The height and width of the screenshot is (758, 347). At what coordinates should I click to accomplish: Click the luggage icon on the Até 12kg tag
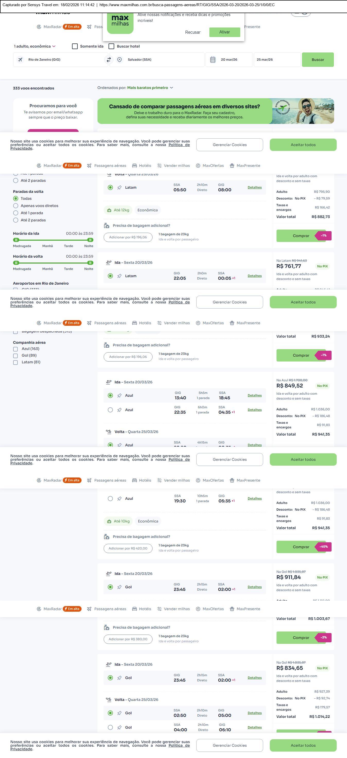[x=109, y=210]
